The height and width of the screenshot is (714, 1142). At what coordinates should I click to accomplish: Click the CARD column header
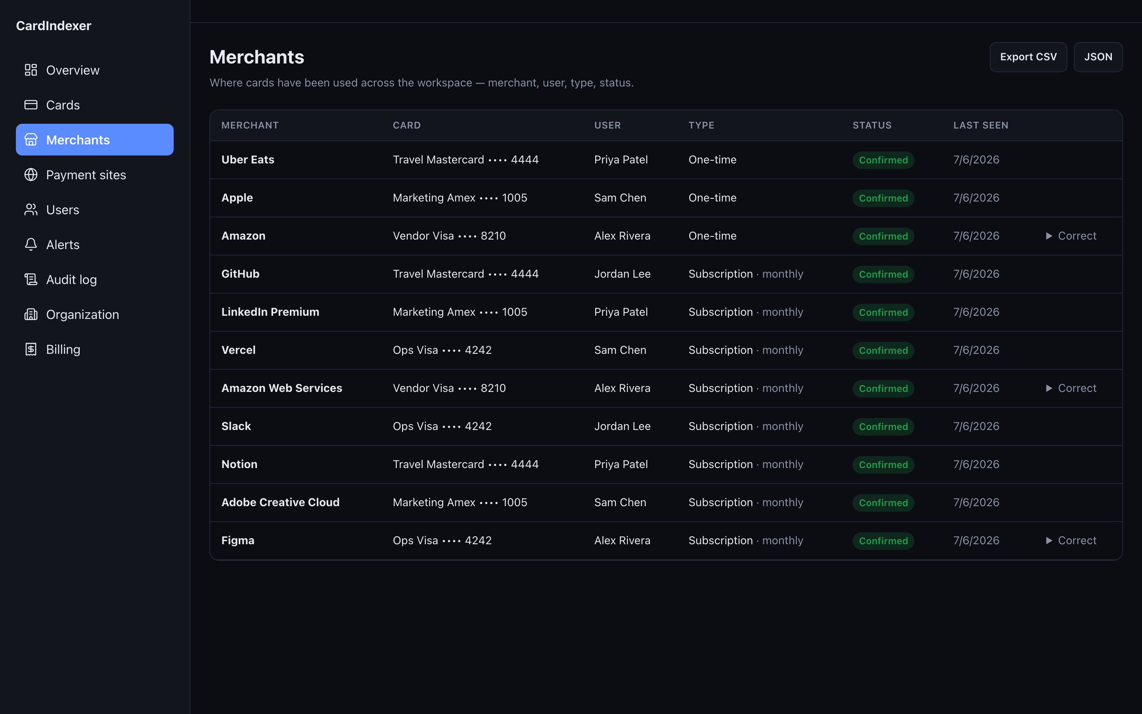point(407,125)
